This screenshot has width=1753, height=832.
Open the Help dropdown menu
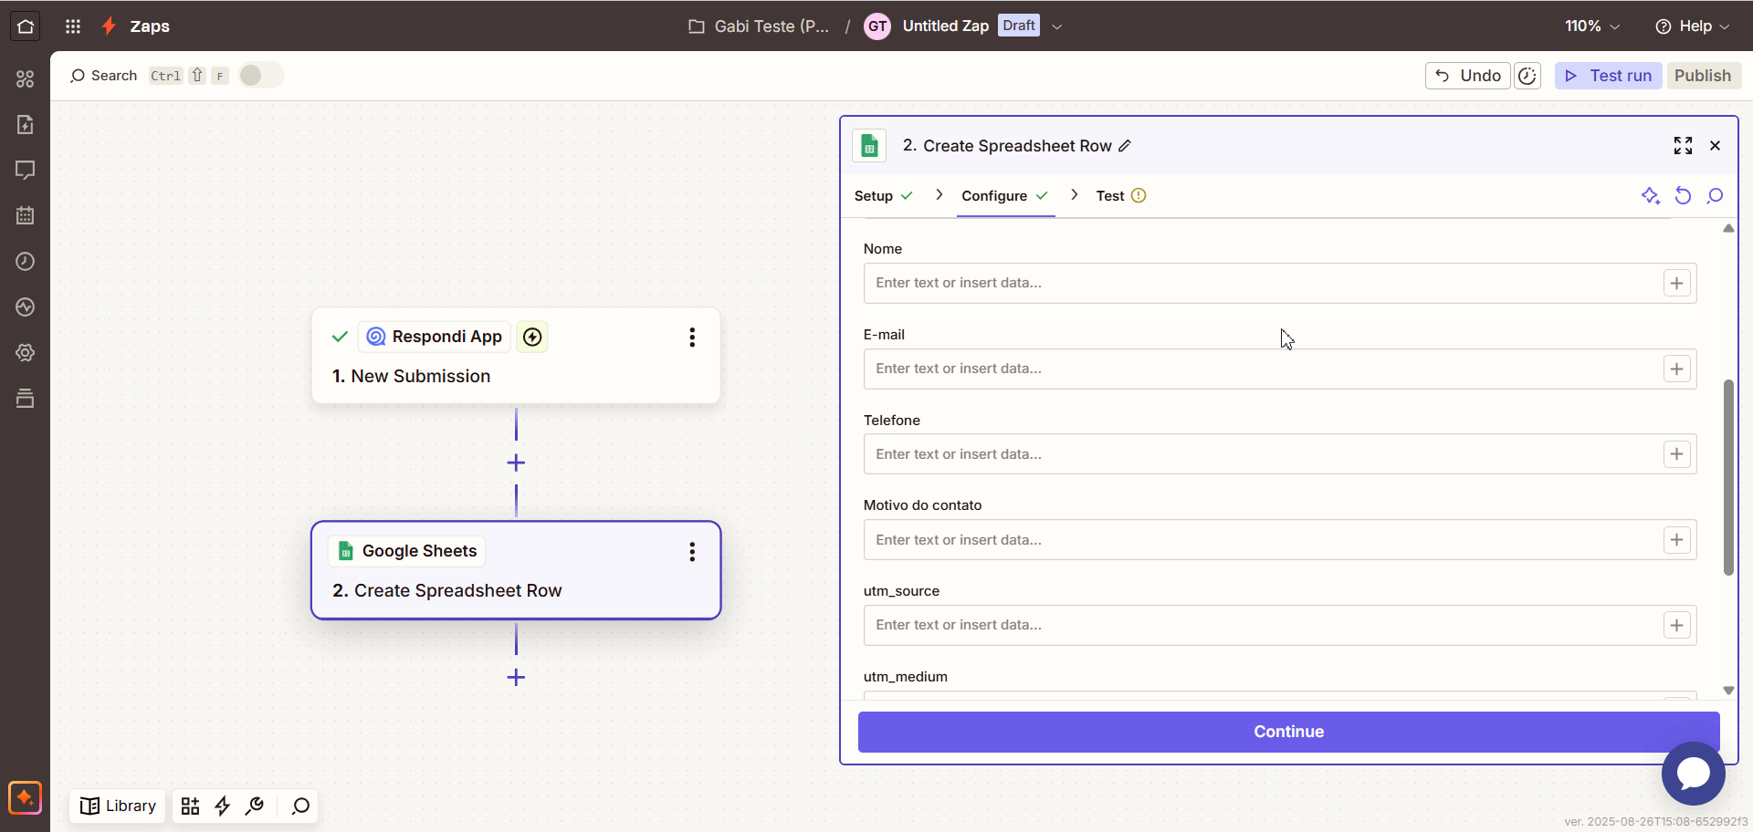[1692, 26]
